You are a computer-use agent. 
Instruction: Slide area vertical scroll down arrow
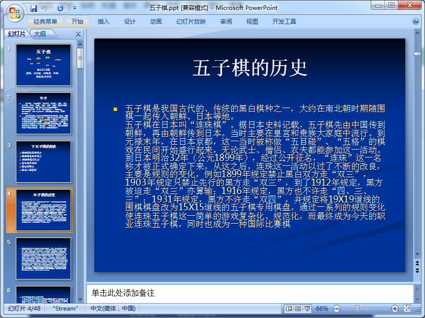click(418, 254)
